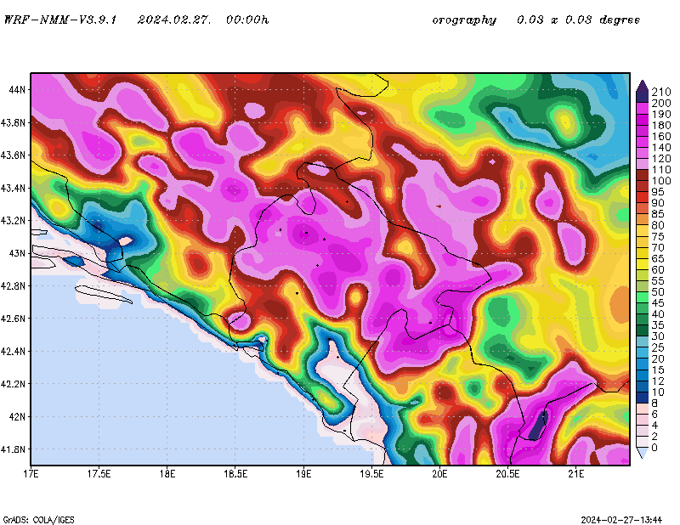This screenshot has width=680, height=525.
Task: Click the 20E longitude axis label
Action: (439, 473)
